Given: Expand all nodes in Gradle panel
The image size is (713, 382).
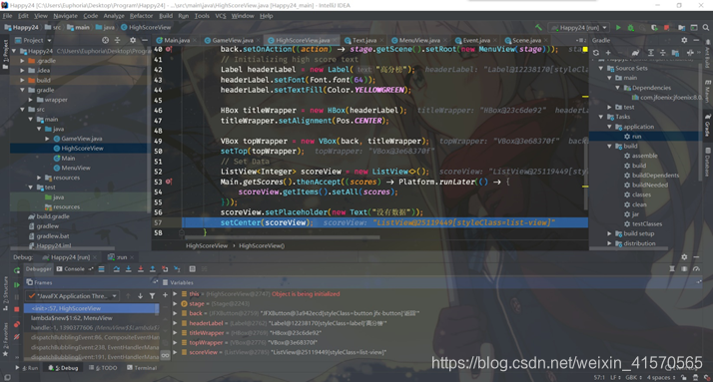Looking at the screenshot, I should pos(651,53).
